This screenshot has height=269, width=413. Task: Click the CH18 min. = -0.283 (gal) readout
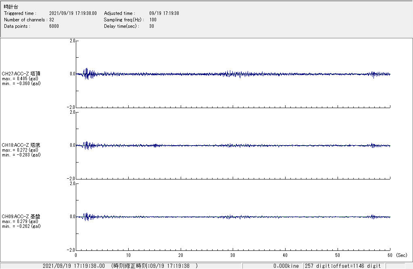pos(21,155)
